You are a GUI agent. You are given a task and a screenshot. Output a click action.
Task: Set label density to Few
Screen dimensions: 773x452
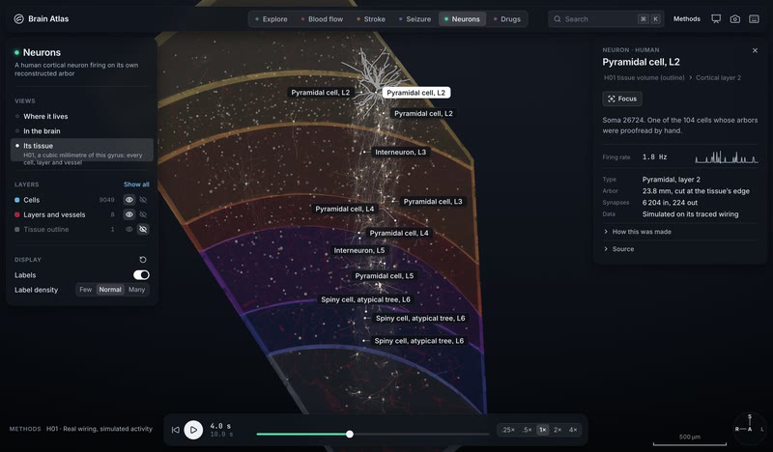tap(86, 290)
